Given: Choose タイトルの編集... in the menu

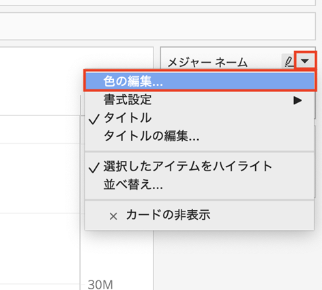Looking at the screenshot, I should click(x=200, y=136).
